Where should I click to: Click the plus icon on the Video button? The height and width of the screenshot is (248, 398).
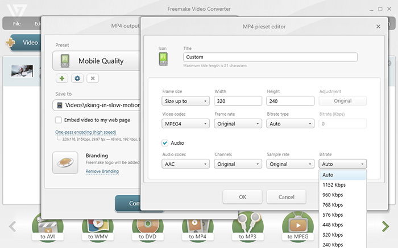coord(11,43)
